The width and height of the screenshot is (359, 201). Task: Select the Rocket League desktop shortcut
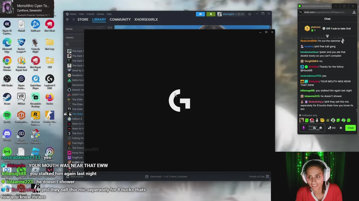(21, 46)
